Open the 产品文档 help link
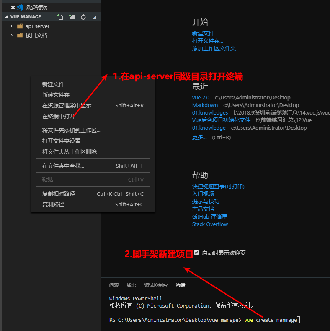Image resolution: width=330 pixels, height=331 pixels. [203, 209]
